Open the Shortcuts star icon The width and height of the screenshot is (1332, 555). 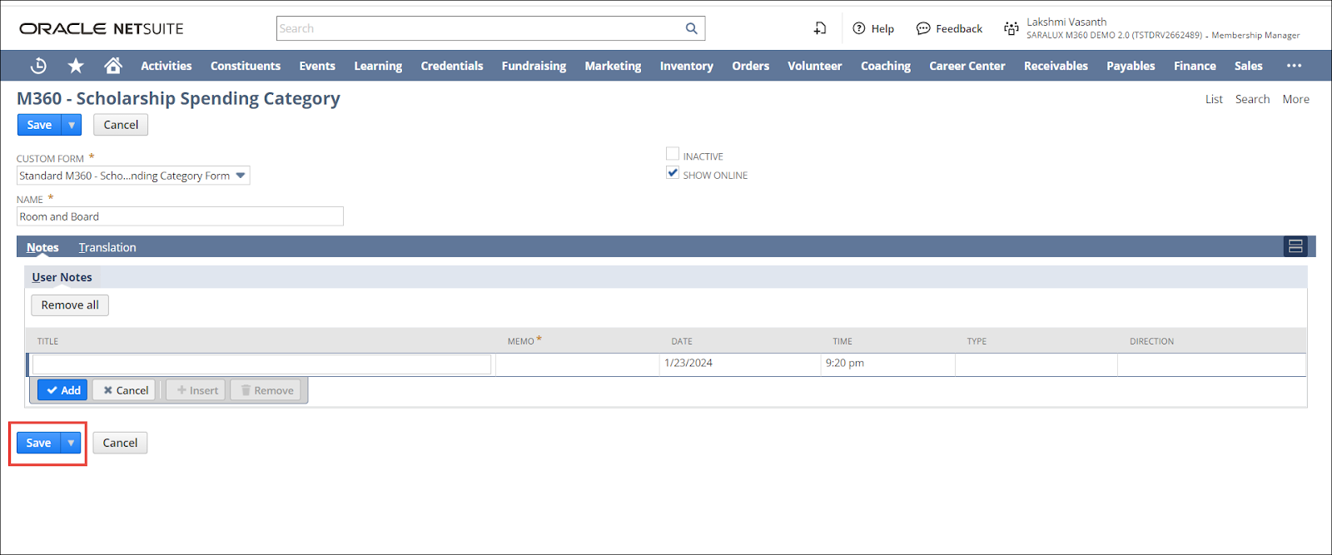click(x=76, y=66)
